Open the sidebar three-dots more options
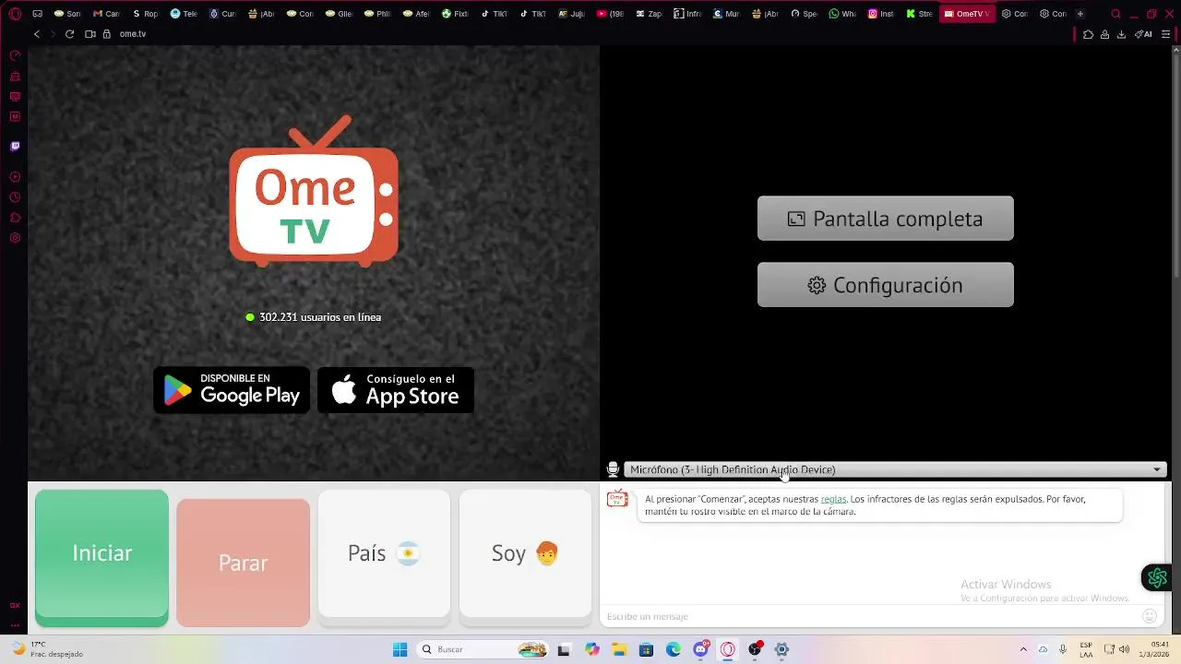This screenshot has width=1181, height=664. coord(15,624)
